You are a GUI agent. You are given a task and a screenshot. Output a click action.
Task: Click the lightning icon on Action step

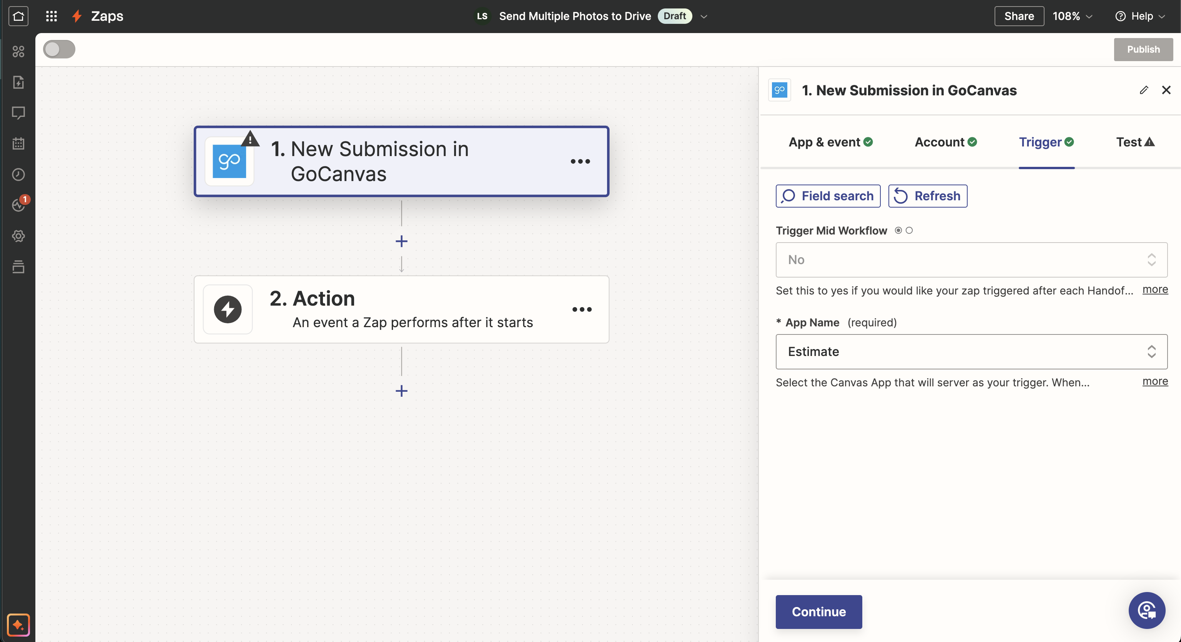pyautogui.click(x=228, y=309)
